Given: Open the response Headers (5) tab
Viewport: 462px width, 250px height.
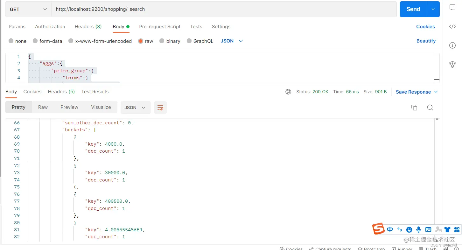Looking at the screenshot, I should tap(61, 92).
